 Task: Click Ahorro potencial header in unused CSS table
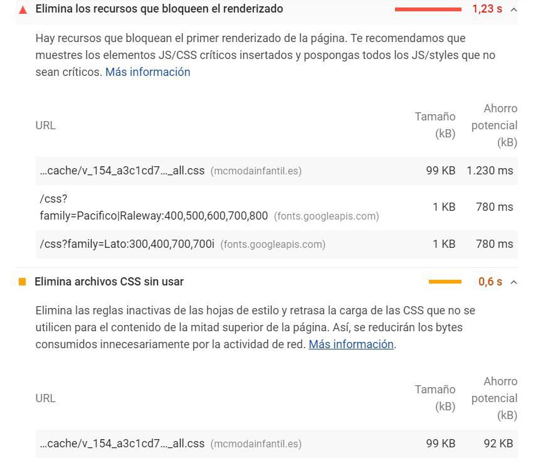pos(494,398)
